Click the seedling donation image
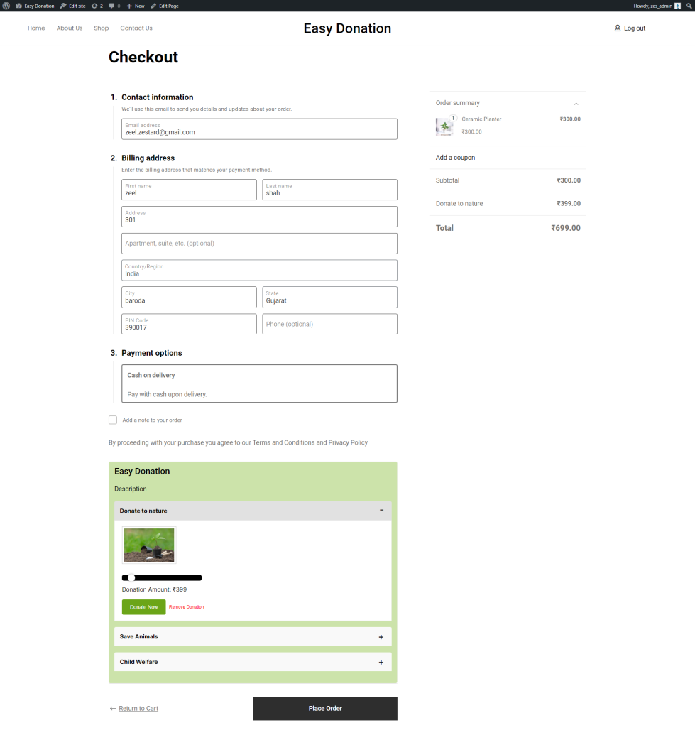 (149, 545)
